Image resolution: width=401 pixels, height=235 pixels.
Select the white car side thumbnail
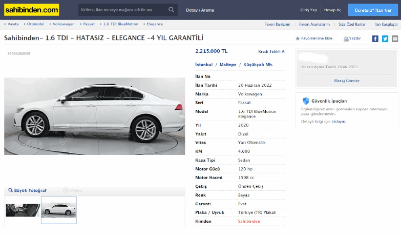tap(59, 210)
